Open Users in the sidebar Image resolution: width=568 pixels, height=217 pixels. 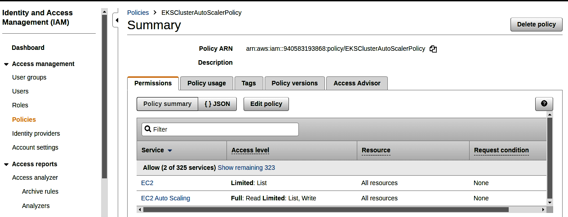click(x=20, y=91)
